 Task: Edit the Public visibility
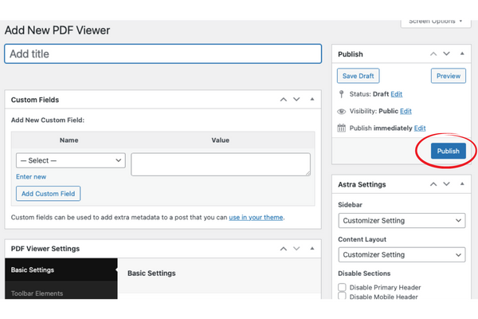tap(406, 111)
